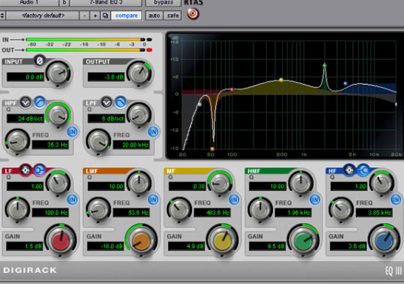Click the safe automation button

(172, 15)
